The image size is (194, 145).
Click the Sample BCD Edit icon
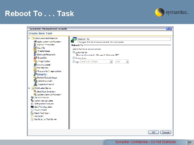tap(35, 81)
